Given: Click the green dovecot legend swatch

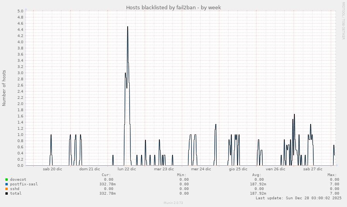Looking at the screenshot, I should click(x=7, y=180).
